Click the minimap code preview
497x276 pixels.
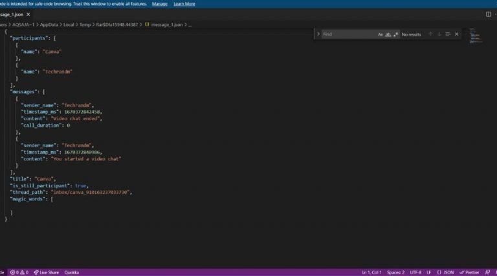(x=476, y=36)
